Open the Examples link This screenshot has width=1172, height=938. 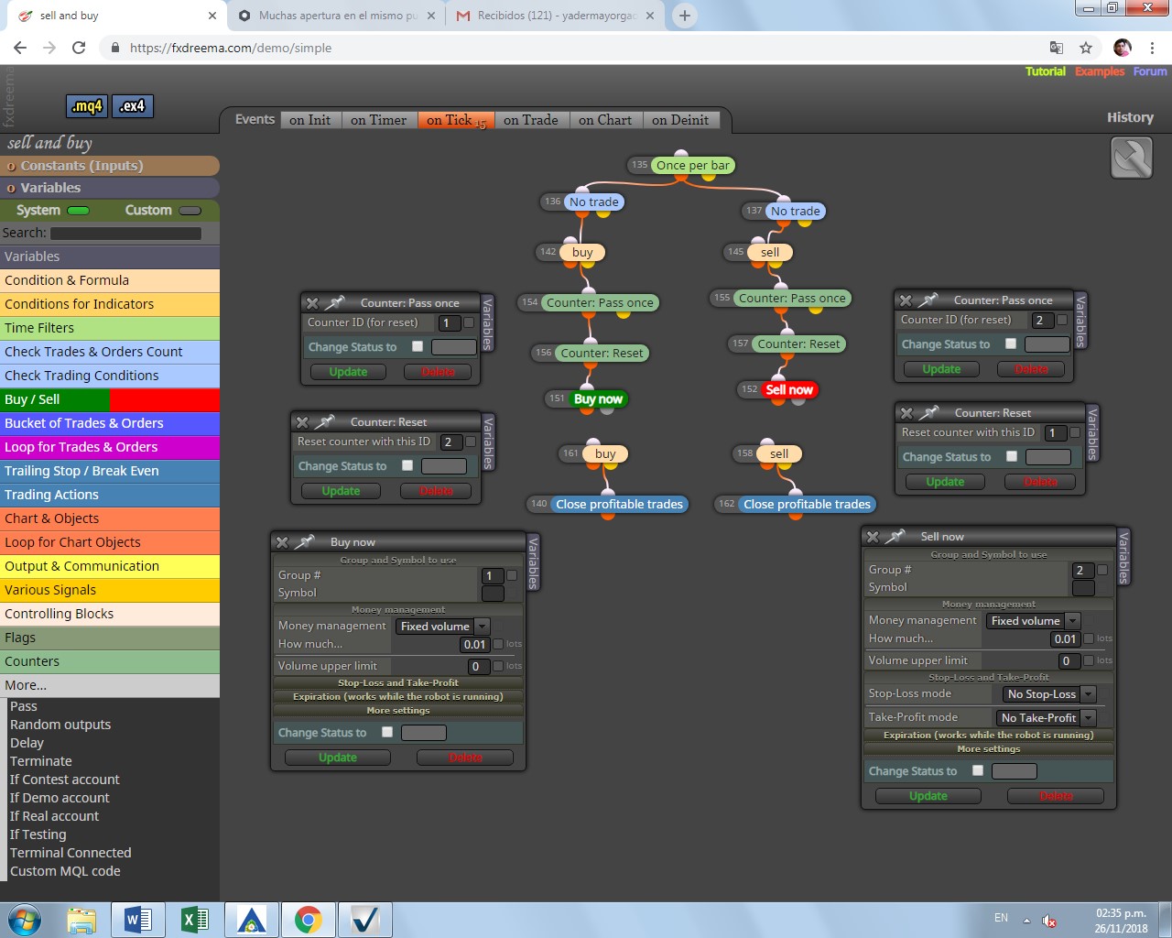click(1099, 71)
